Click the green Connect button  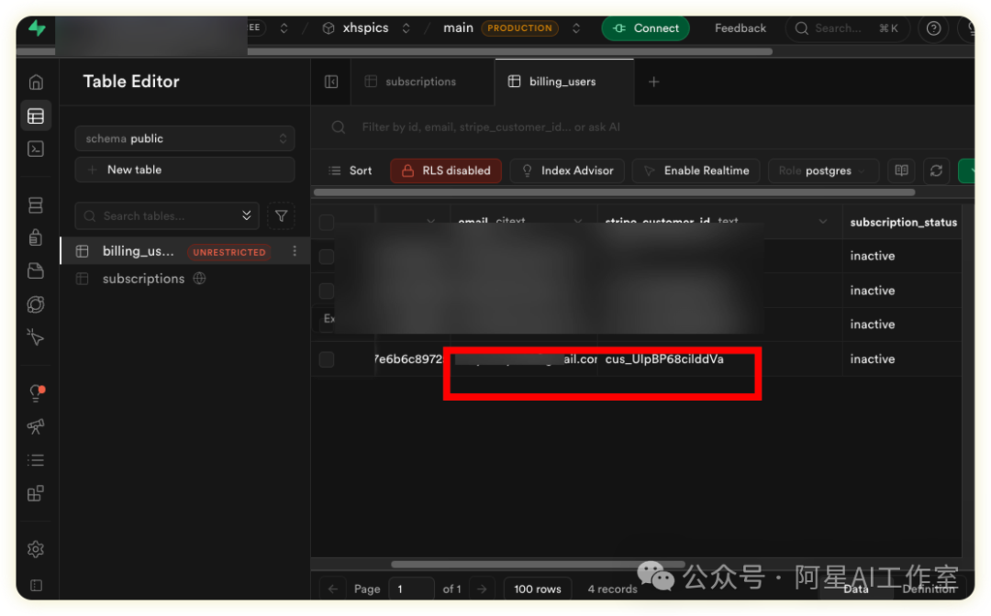coord(645,28)
